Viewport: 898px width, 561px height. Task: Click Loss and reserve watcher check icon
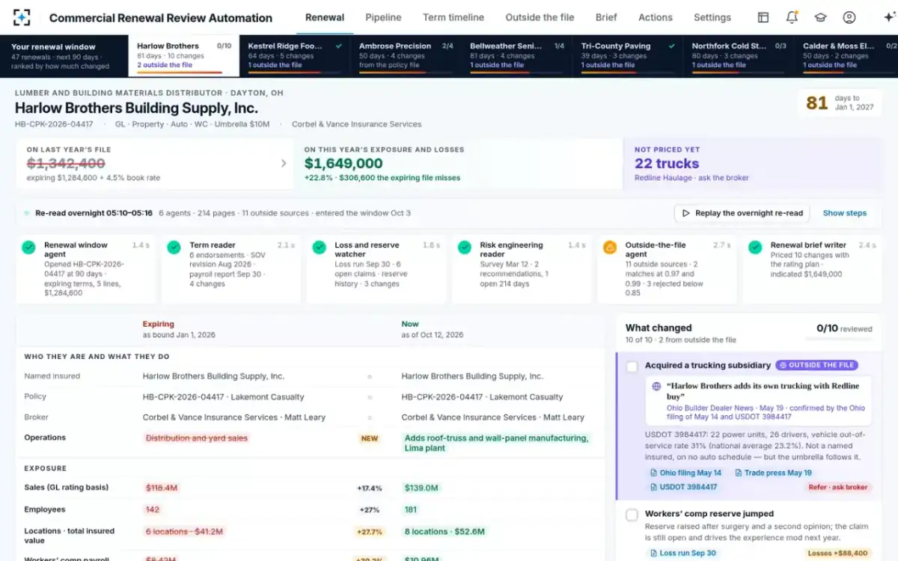coord(319,247)
